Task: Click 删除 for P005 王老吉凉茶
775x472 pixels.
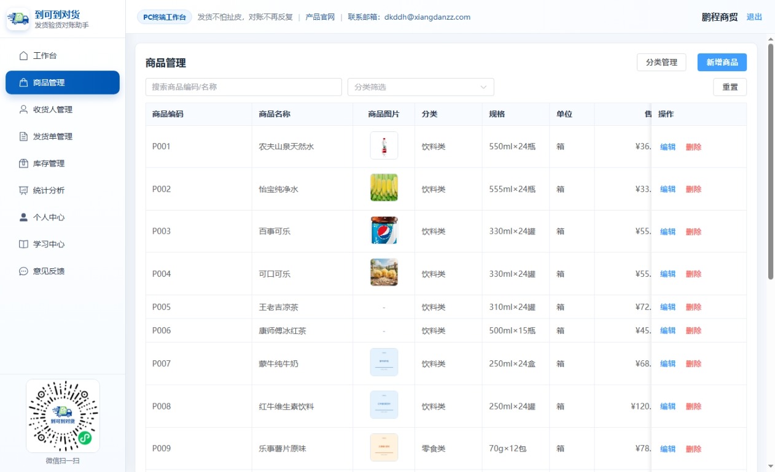Action: click(x=693, y=307)
